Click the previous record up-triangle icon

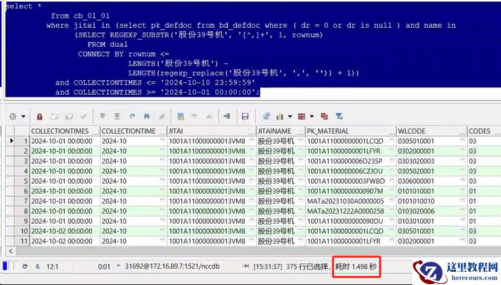(x=209, y=116)
